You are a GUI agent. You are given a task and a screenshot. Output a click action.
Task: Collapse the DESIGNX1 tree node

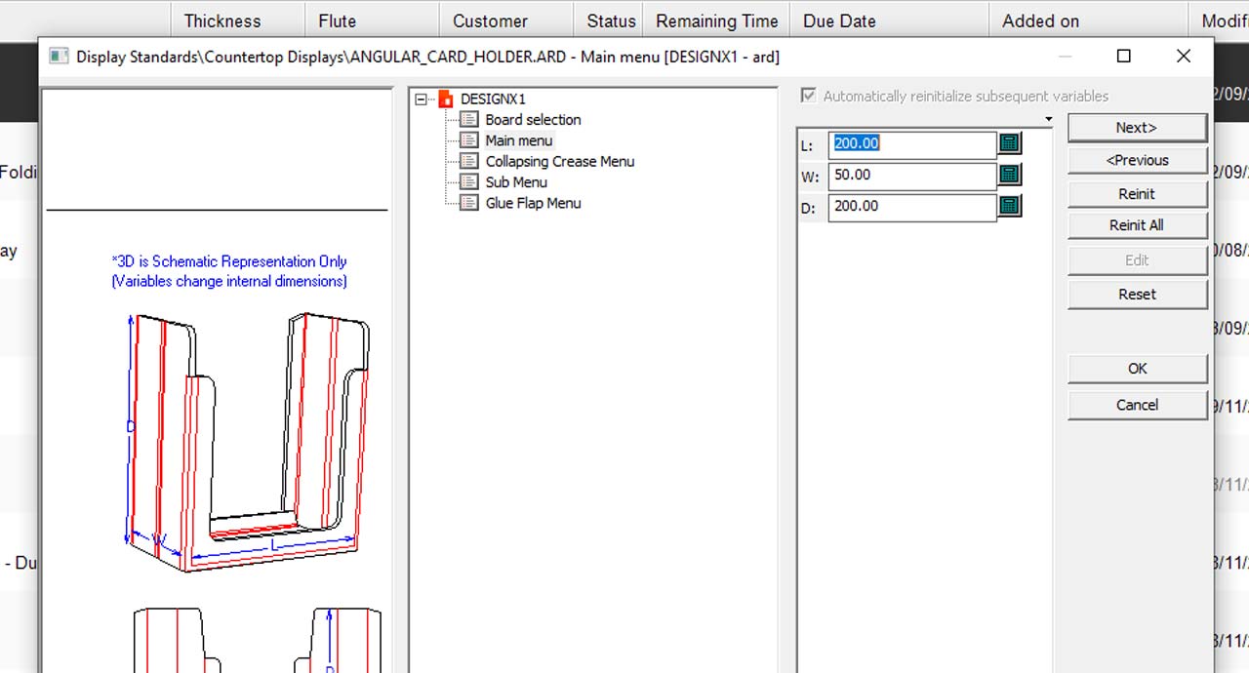click(422, 99)
